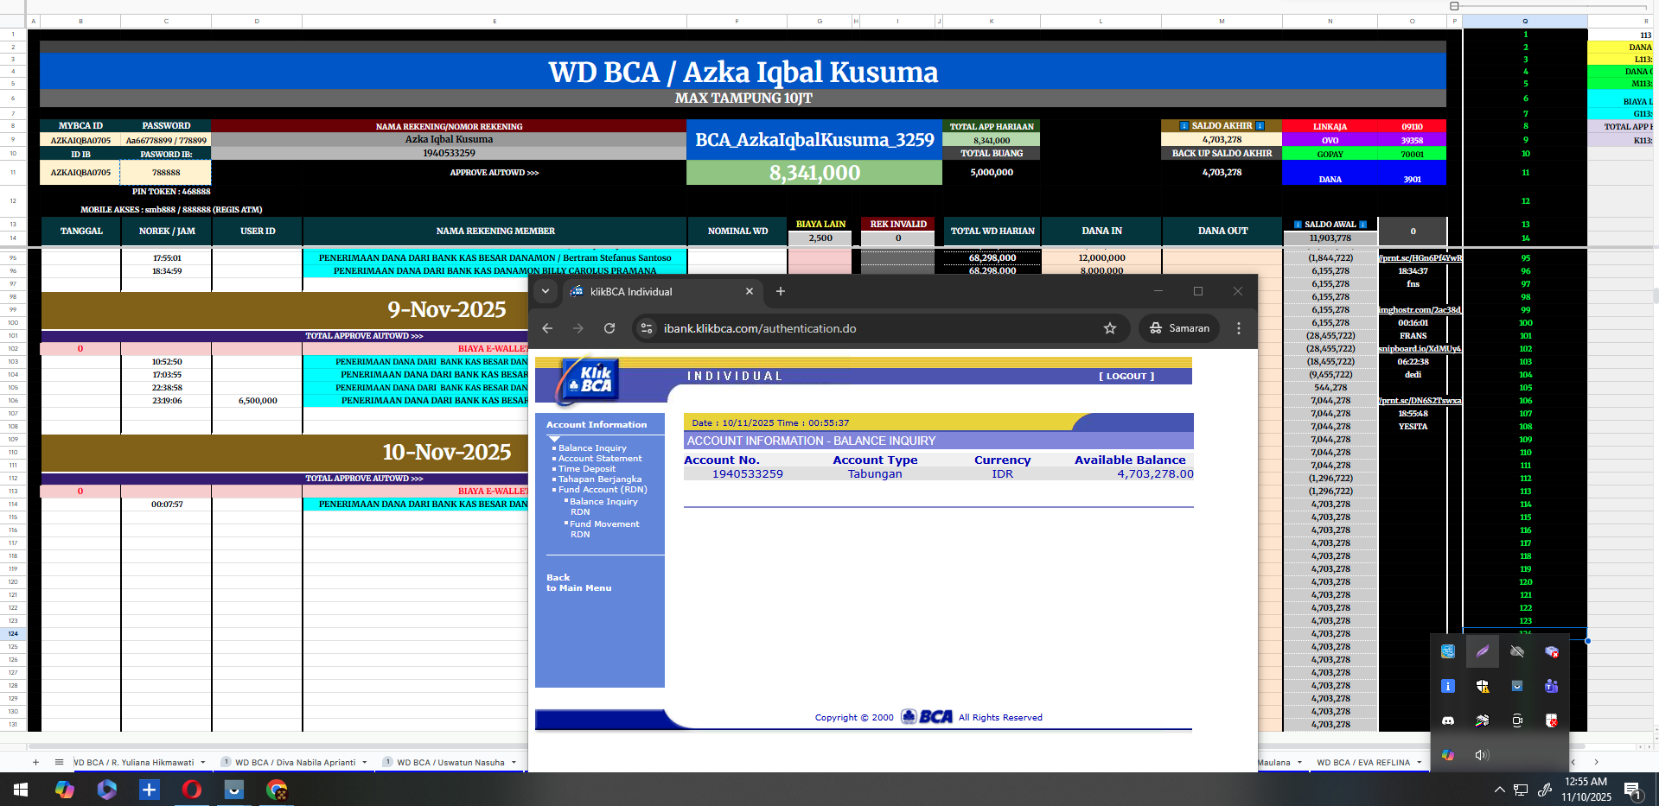Viewport: 1659px width, 806px height.
Task: Select the green 8,341,000 total cell
Action: [x=814, y=173]
